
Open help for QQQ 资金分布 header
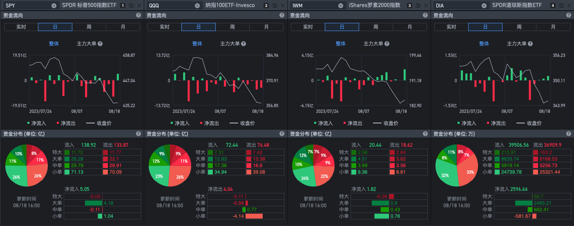[x=281, y=134]
